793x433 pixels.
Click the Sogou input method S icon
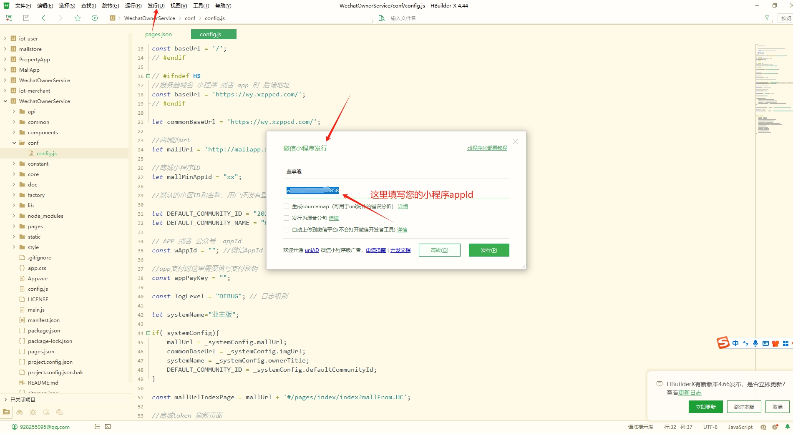pos(723,343)
